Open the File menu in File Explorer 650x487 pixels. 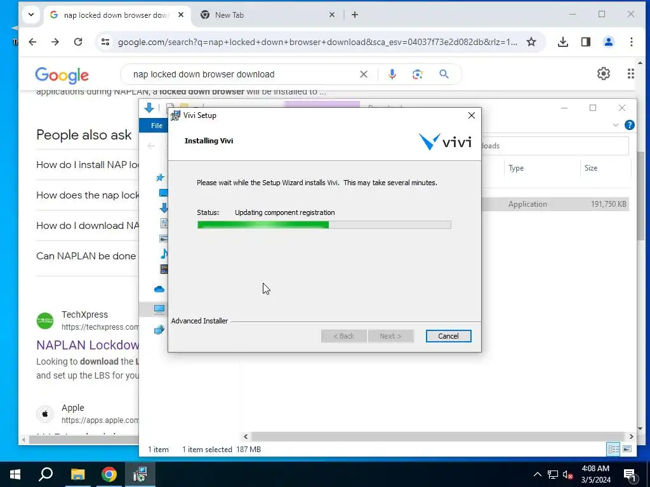point(156,126)
